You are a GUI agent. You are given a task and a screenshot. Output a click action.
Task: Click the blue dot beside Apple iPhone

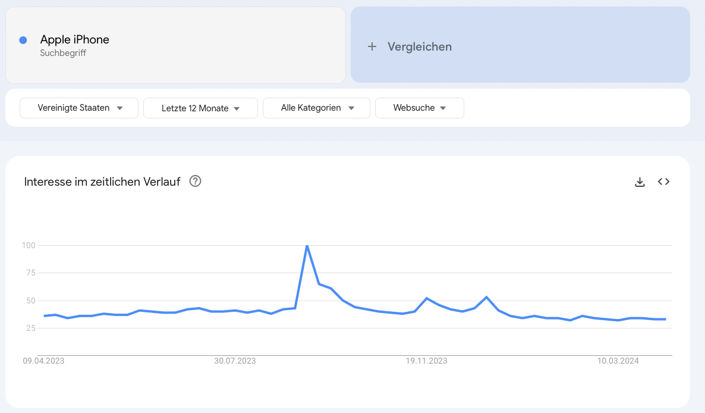tap(23, 40)
